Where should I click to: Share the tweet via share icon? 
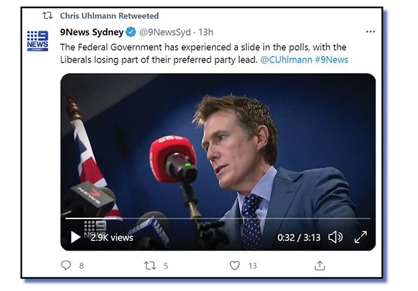click(319, 266)
